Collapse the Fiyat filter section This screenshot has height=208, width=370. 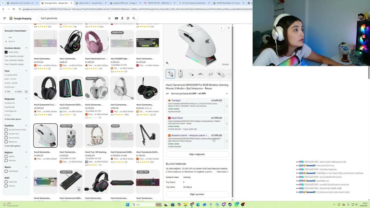[26, 71]
